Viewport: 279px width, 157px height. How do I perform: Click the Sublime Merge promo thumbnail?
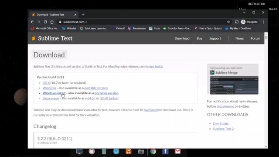pyautogui.click(x=235, y=85)
